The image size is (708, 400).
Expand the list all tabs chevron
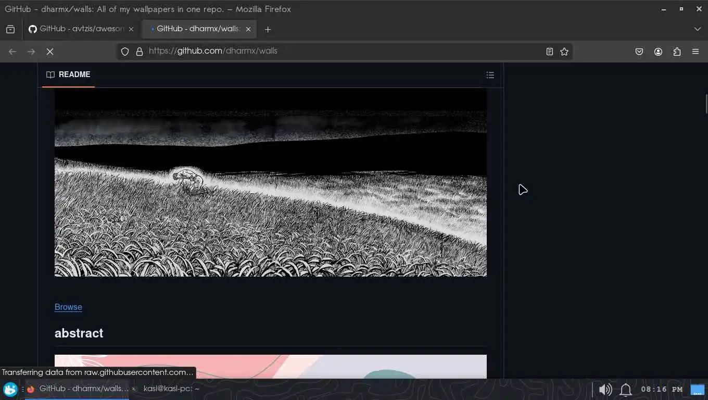coord(698,29)
